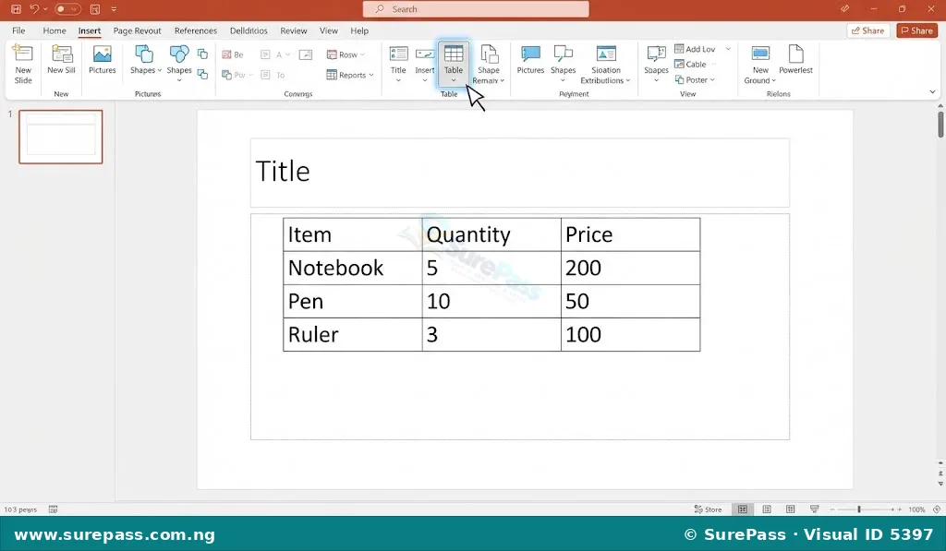
Task: Collapse the ribbon using the chevron
Action: click(x=932, y=91)
